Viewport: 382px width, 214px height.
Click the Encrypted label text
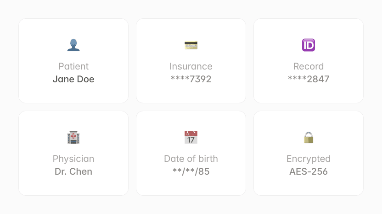309,159
